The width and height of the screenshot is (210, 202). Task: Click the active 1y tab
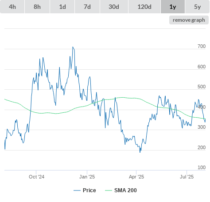click(173, 7)
